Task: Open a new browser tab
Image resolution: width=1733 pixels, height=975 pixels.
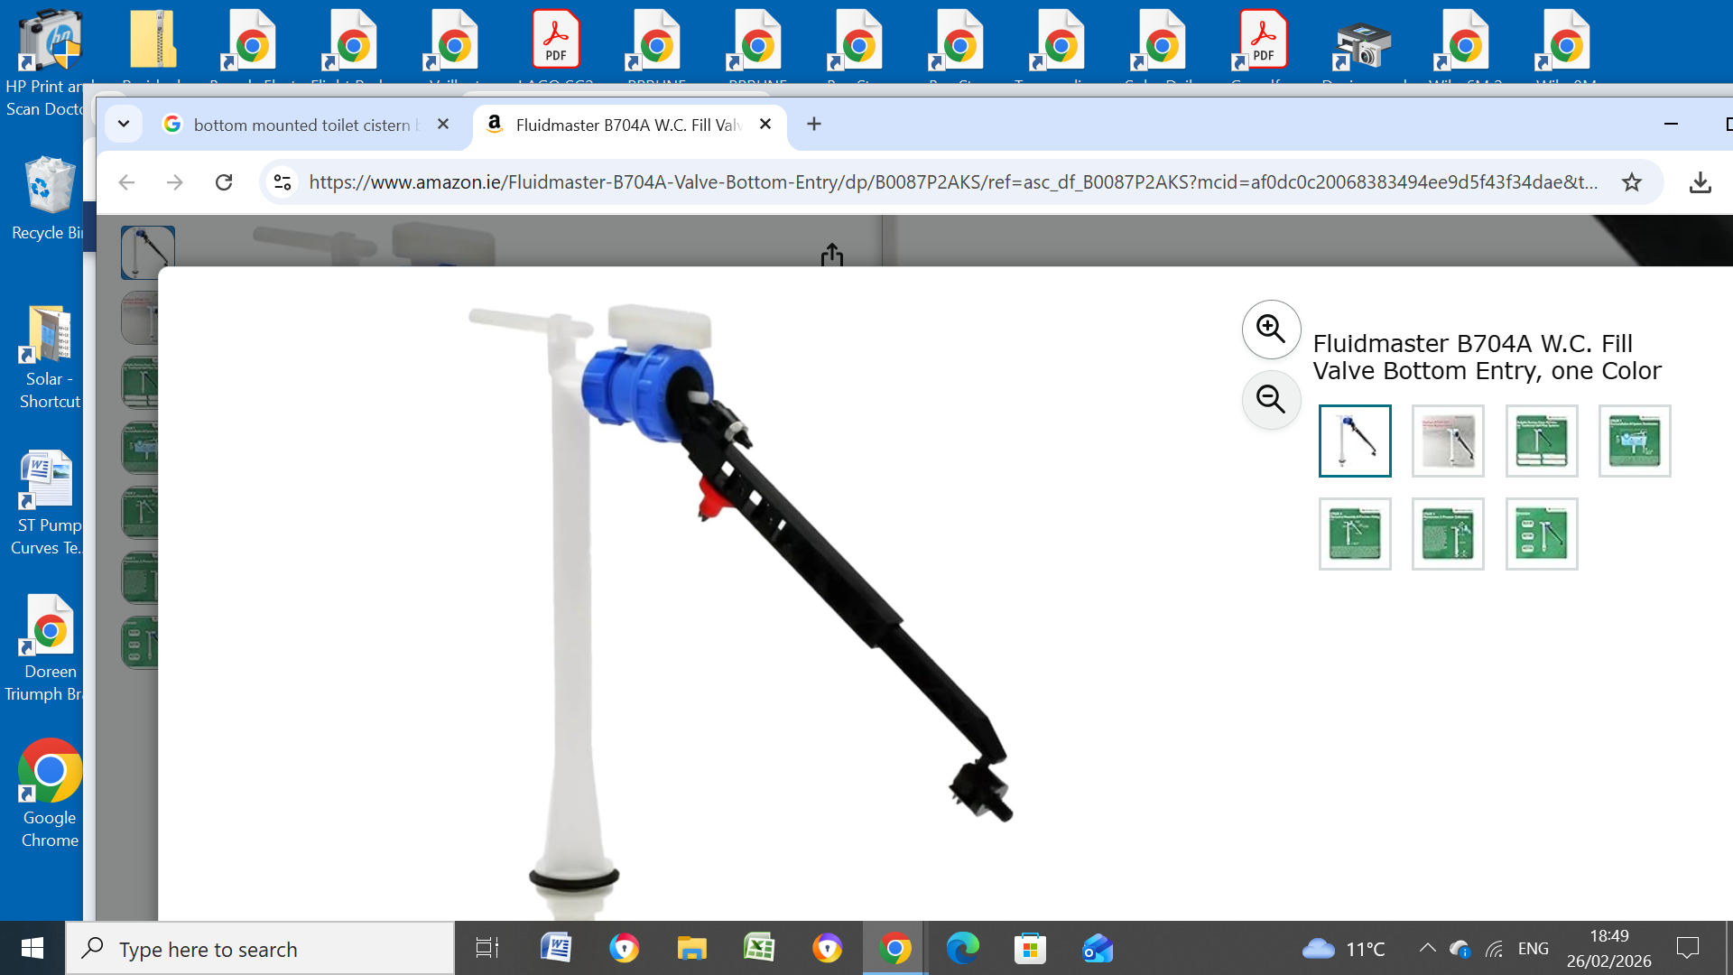Action: pos(814,125)
